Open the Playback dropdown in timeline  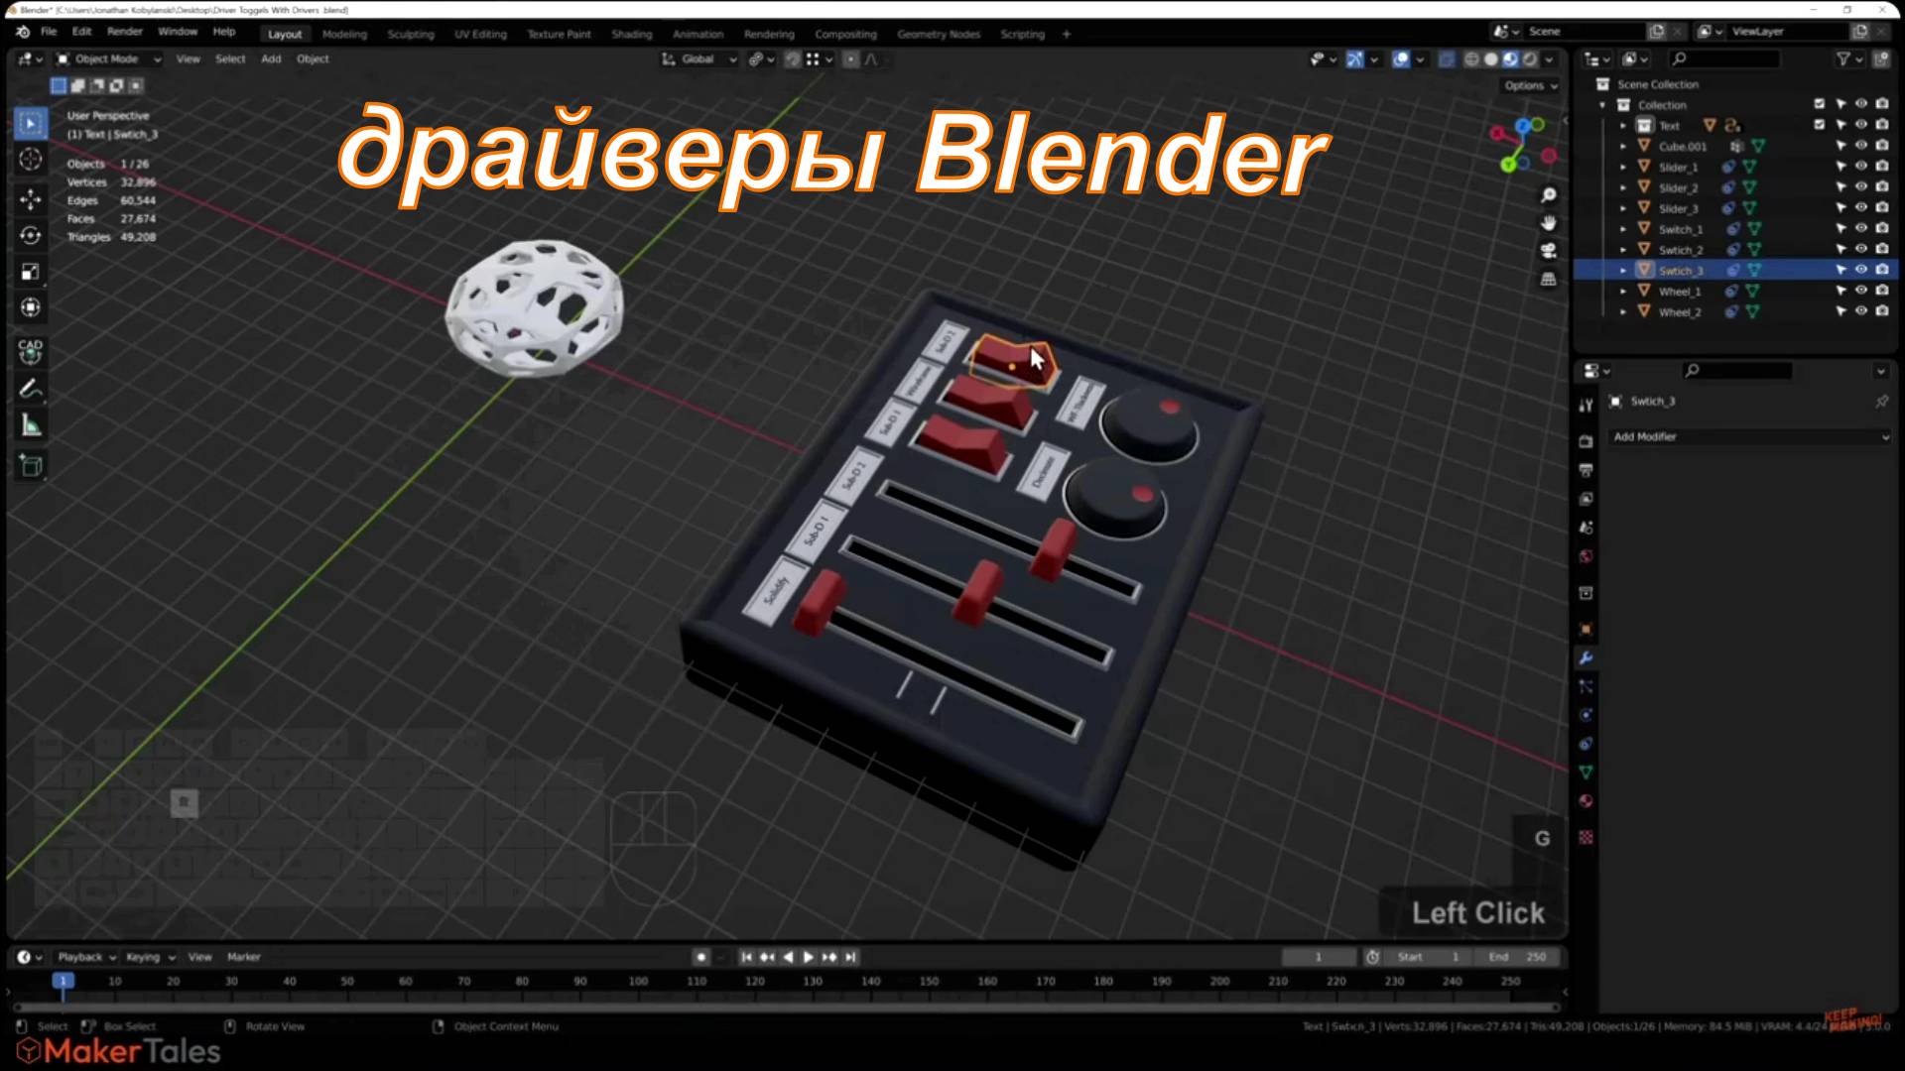tap(86, 957)
